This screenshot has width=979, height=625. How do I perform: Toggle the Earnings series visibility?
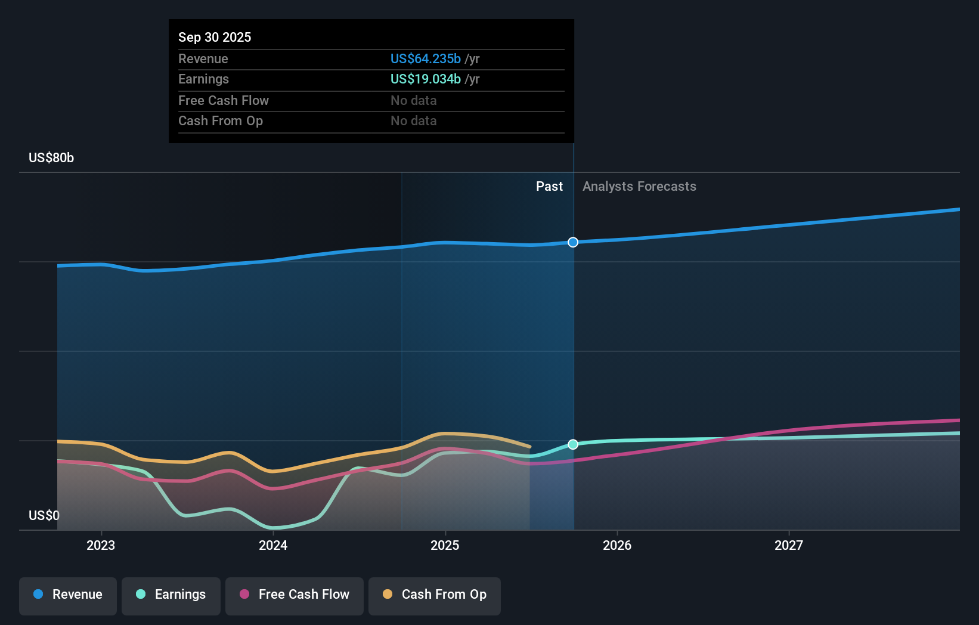tap(171, 595)
